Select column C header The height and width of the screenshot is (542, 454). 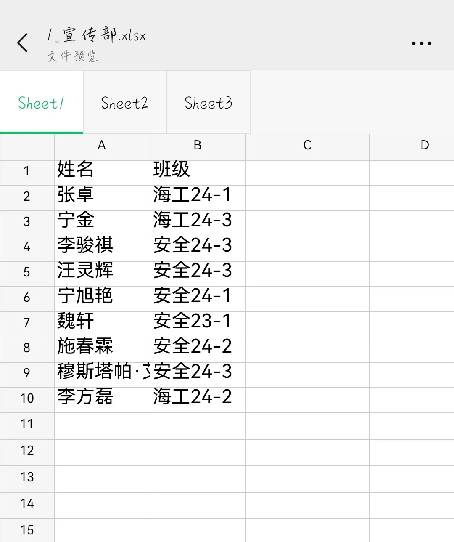[307, 146]
